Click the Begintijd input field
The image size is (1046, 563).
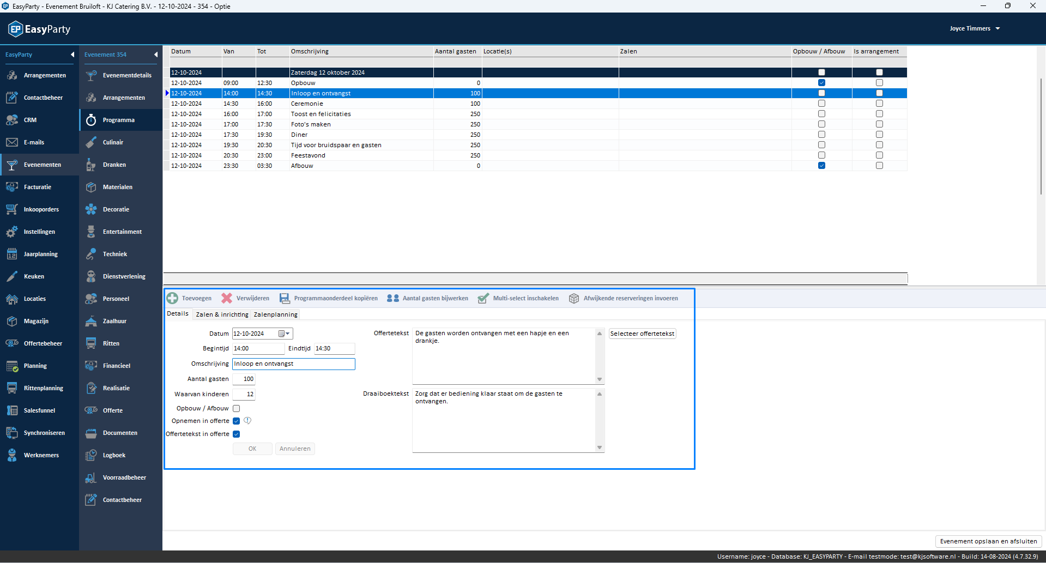[x=258, y=349]
